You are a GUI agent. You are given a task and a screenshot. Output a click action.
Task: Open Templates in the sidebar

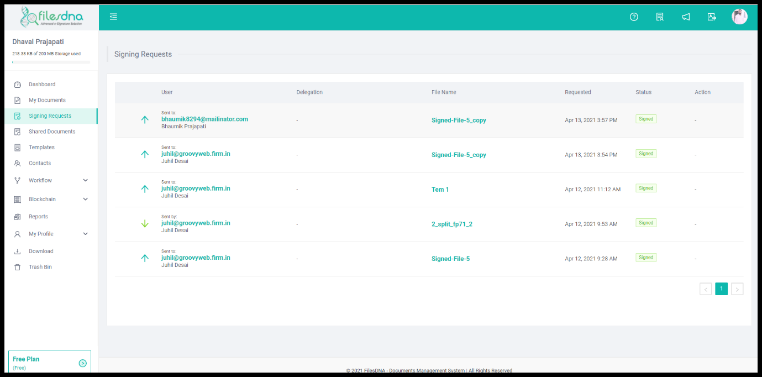tap(41, 148)
